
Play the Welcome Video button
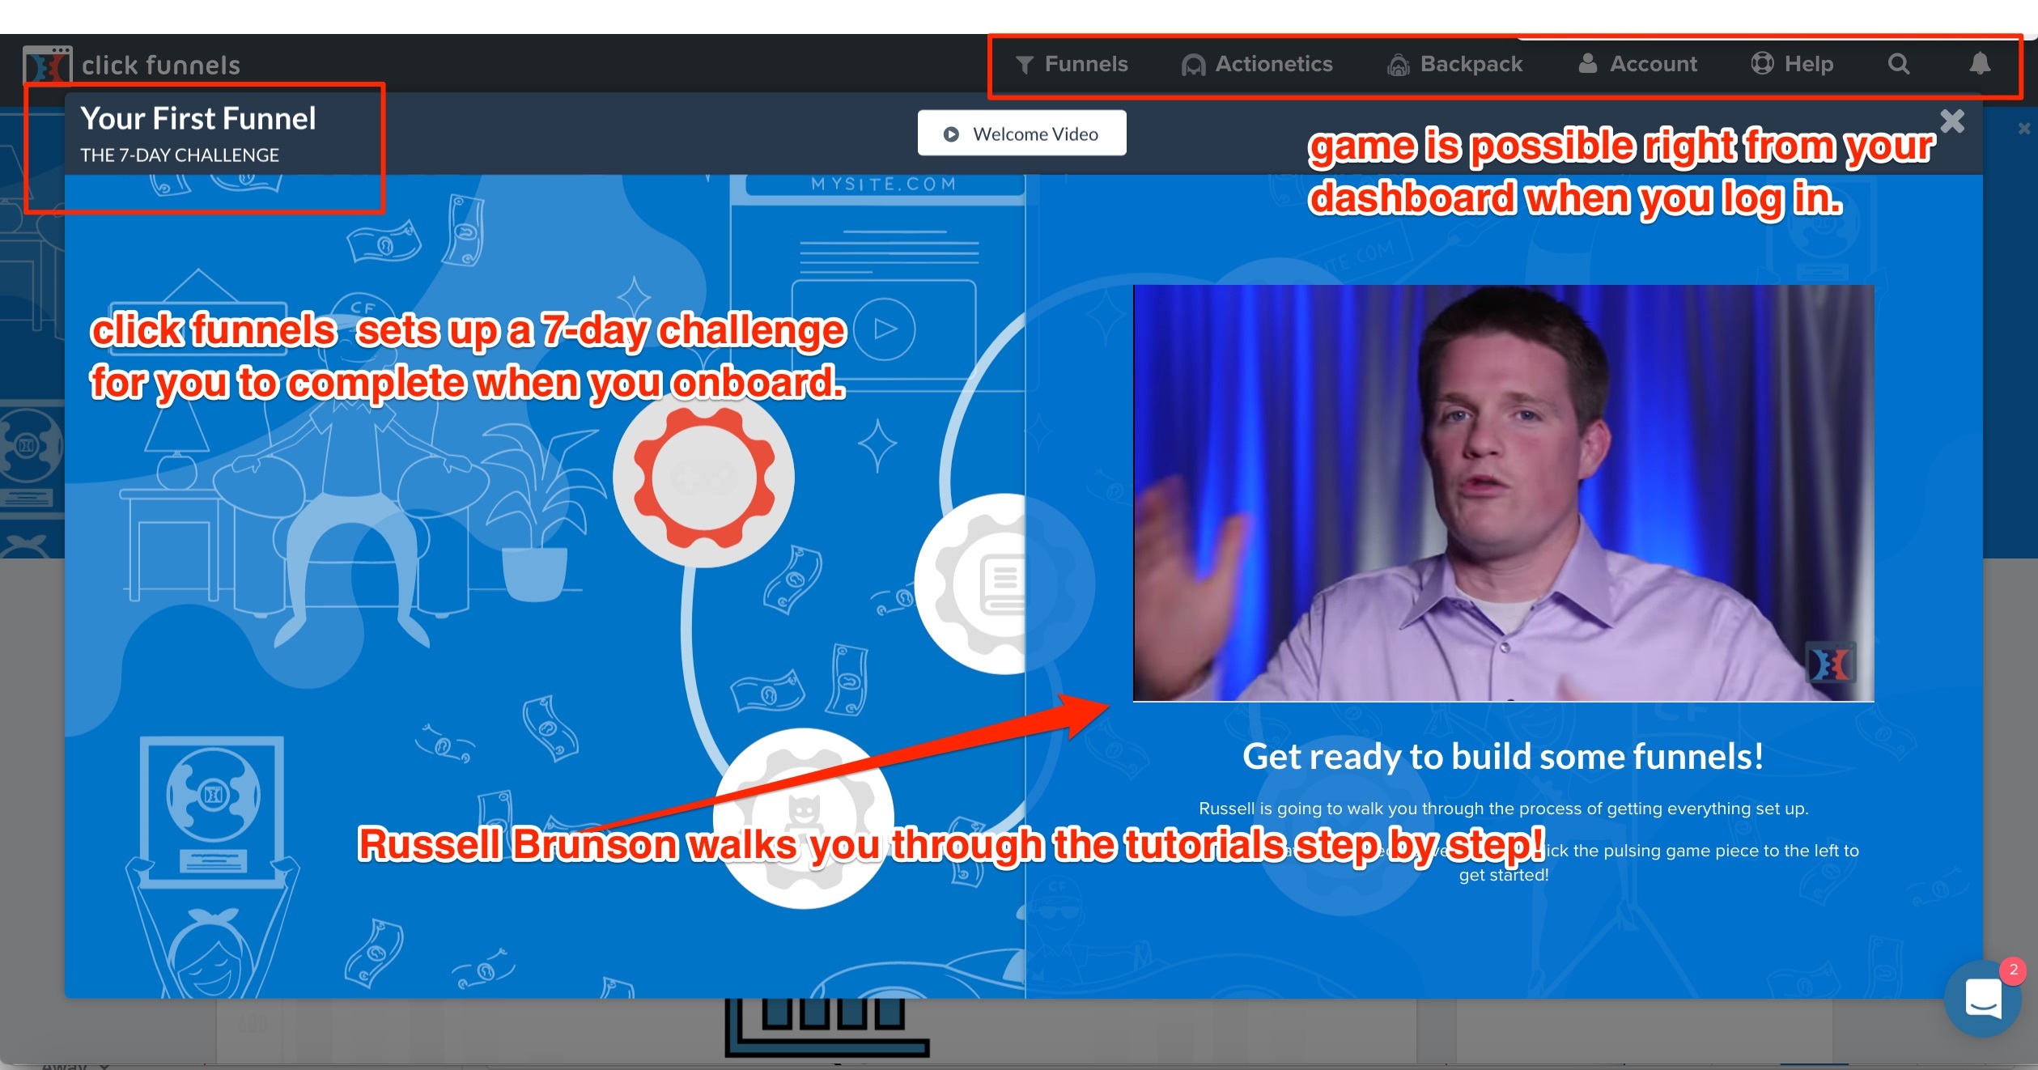click(1021, 134)
